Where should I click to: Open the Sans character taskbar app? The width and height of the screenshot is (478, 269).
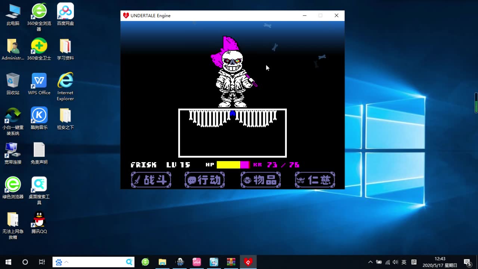click(x=180, y=262)
